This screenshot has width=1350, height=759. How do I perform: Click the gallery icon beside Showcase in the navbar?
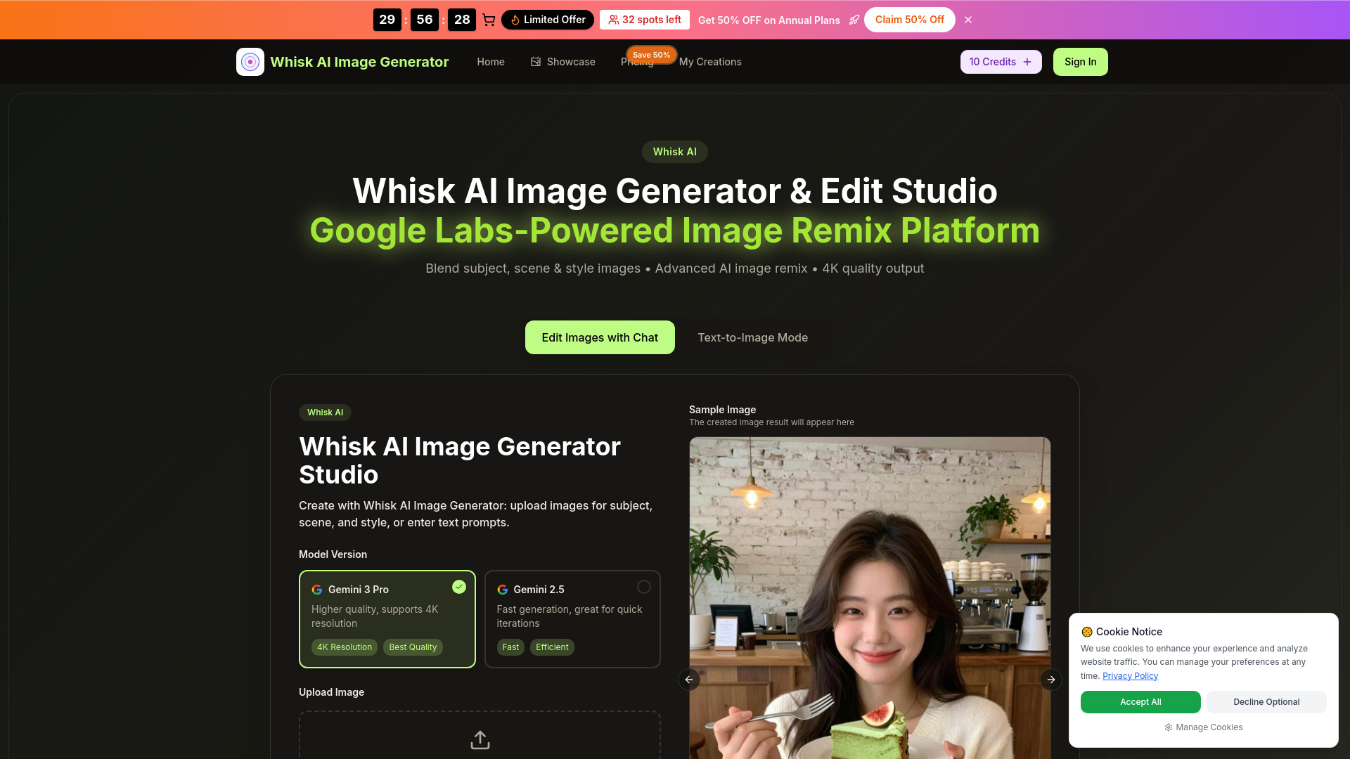click(x=534, y=62)
